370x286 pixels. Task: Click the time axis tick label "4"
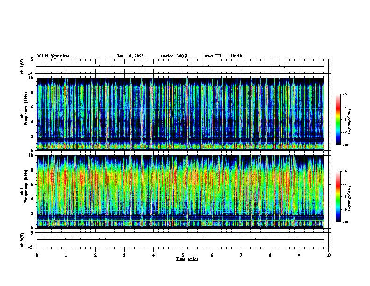point(154,255)
